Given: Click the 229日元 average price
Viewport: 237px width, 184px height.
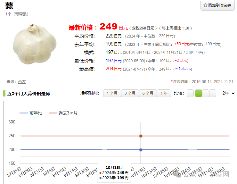Looking at the screenshot, I should 113,36.
